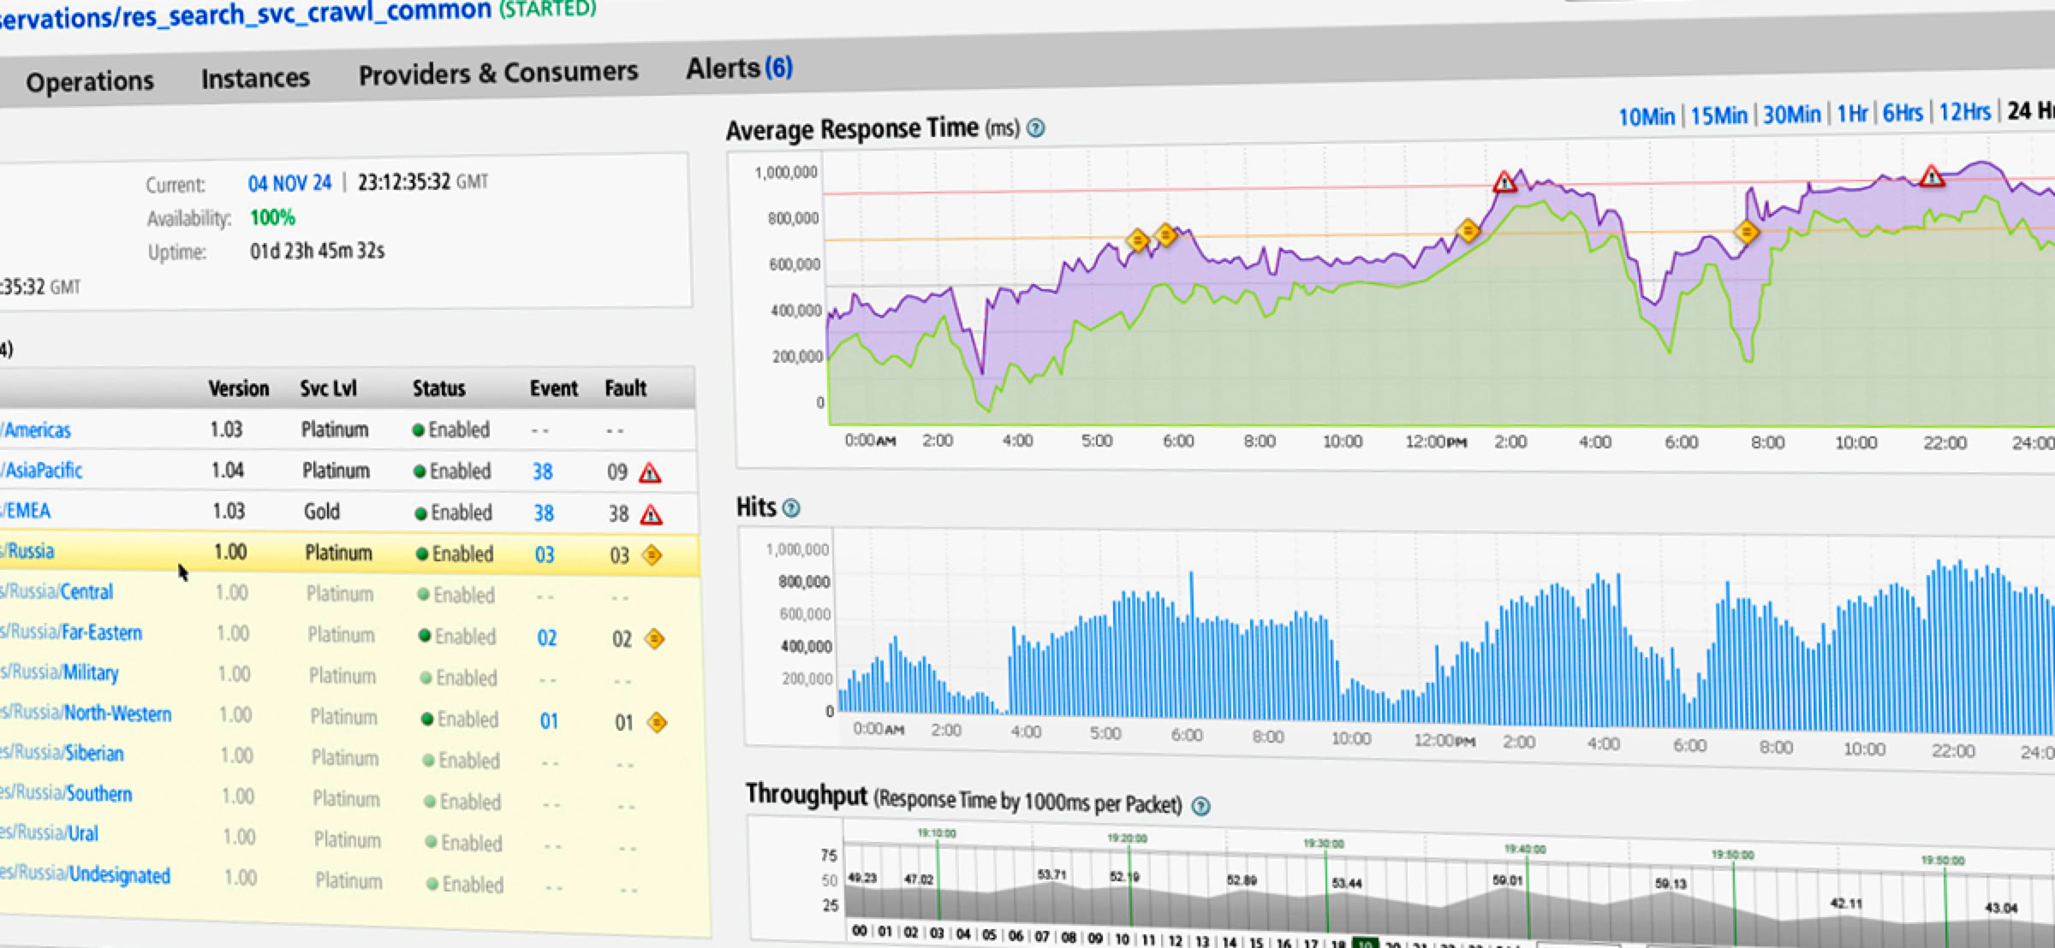This screenshot has height=948, width=2055.
Task: Select the Russia/Siberian sub-item
Action: click(93, 753)
